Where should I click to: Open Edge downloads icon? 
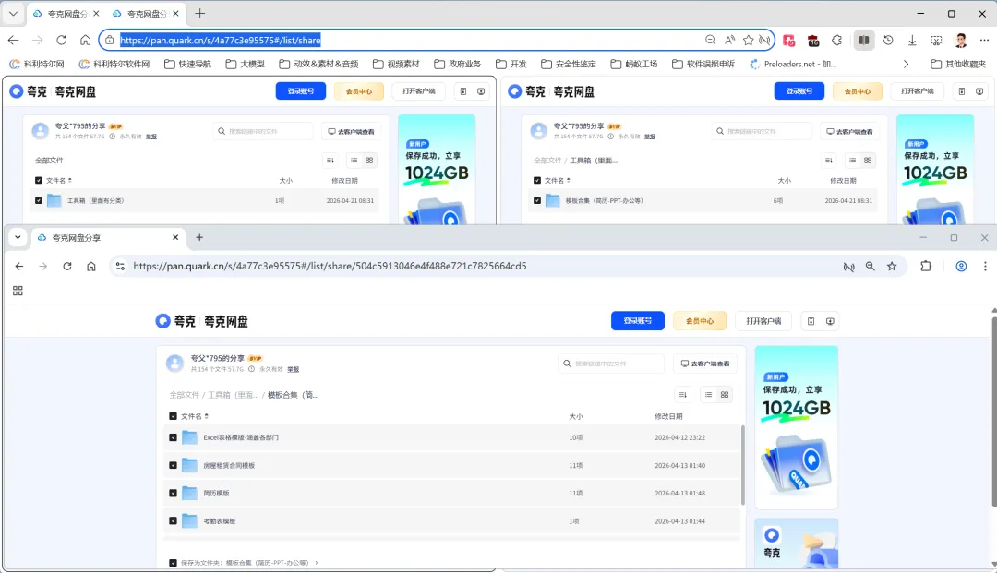(x=912, y=40)
